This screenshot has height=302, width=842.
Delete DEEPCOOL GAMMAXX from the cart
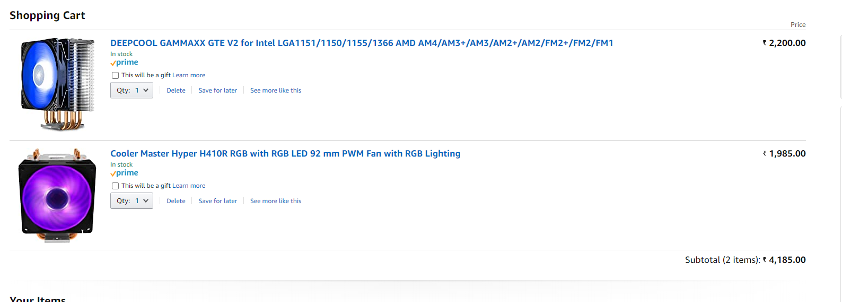(x=176, y=90)
